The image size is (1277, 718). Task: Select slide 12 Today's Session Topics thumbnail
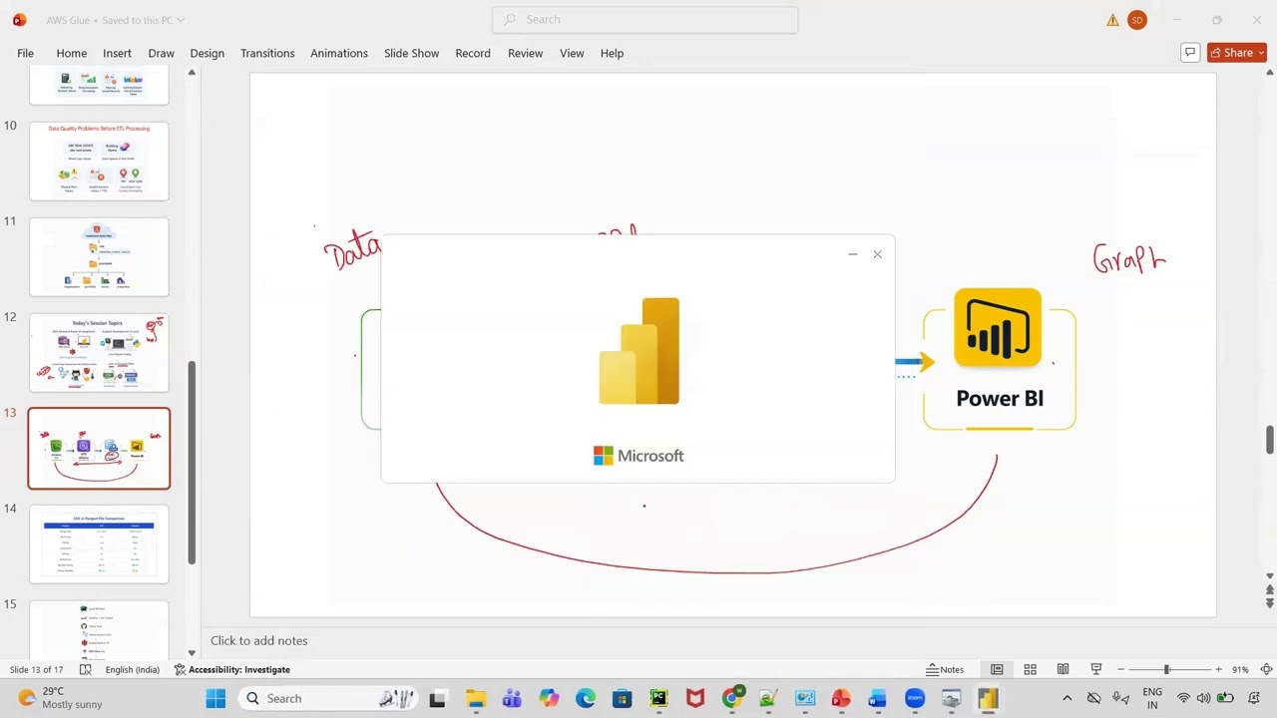click(99, 352)
